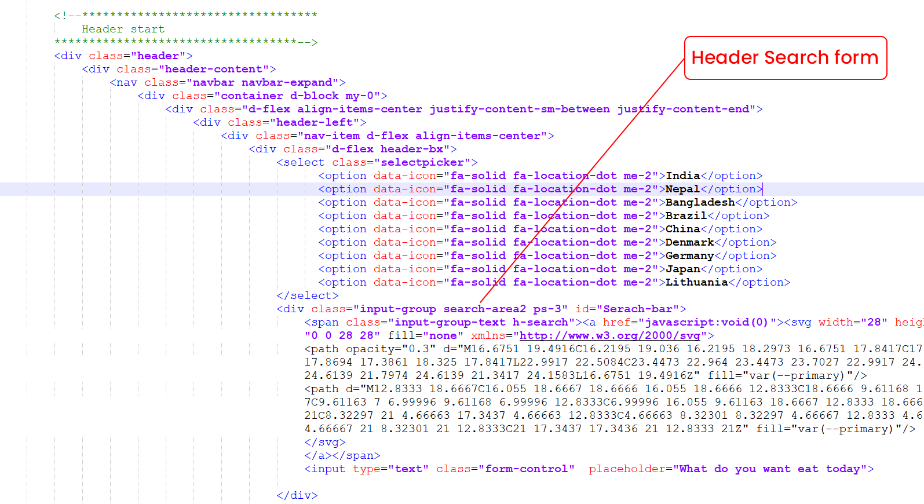Click the Denmark option text
This screenshot has height=504, width=924.
click(x=689, y=242)
